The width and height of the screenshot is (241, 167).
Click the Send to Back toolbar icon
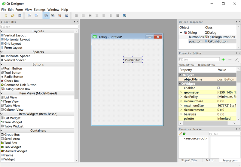coord(29,16)
